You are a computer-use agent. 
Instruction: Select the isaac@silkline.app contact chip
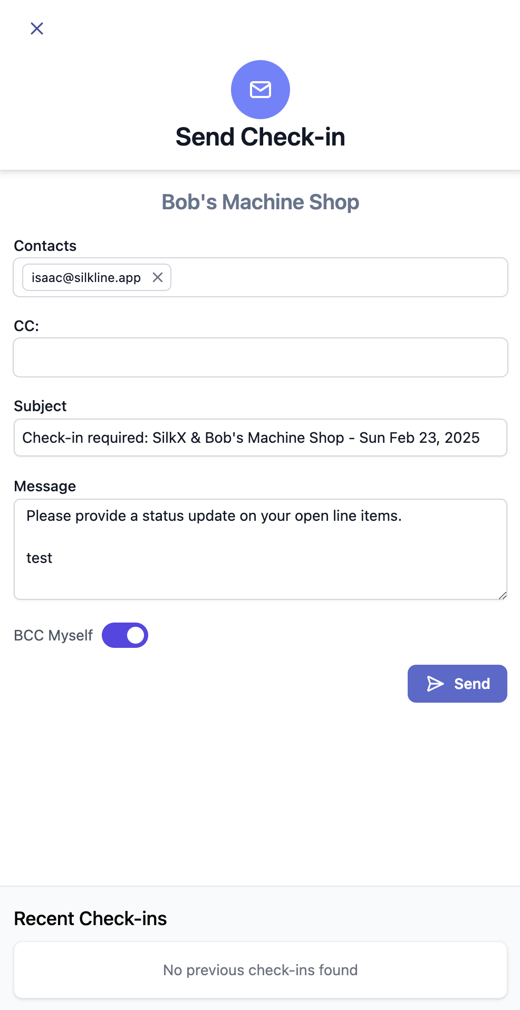tap(86, 277)
